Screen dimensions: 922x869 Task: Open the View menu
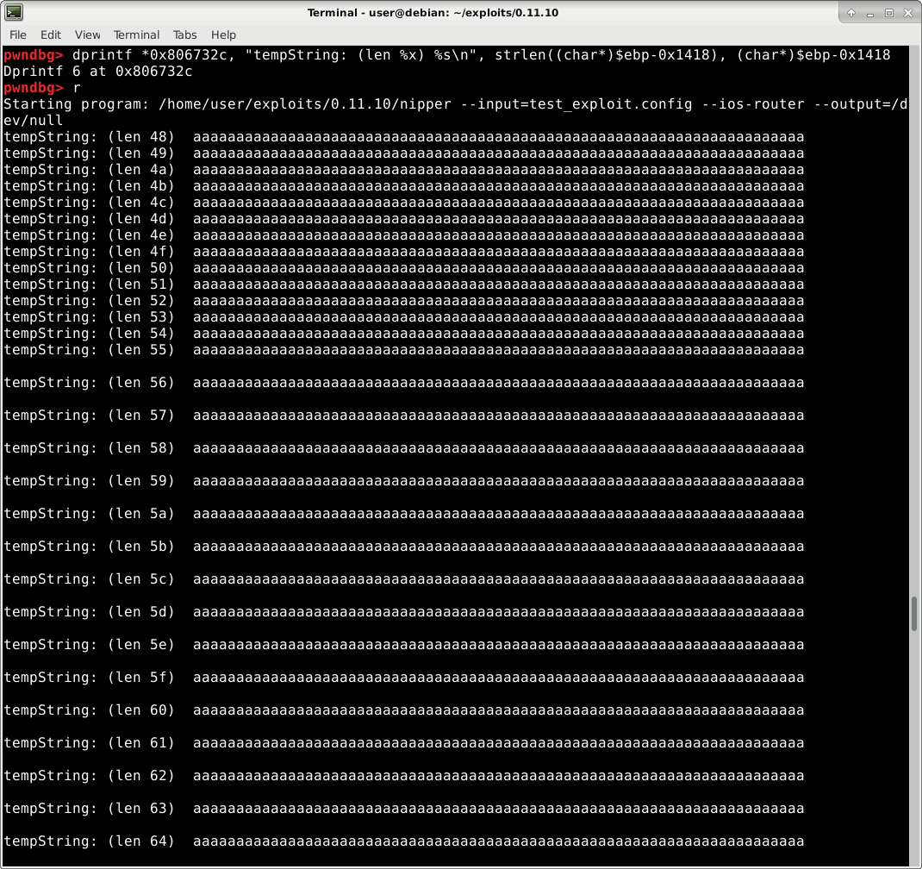click(x=87, y=34)
